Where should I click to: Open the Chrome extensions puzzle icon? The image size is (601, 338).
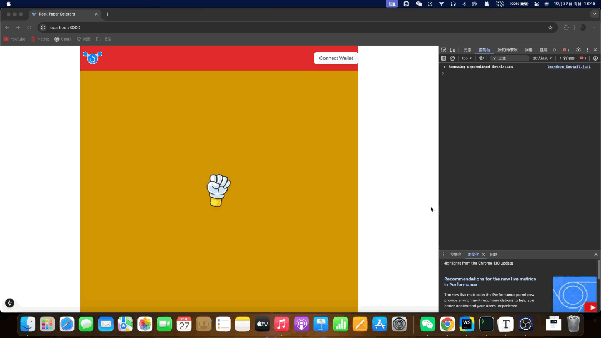point(566,28)
